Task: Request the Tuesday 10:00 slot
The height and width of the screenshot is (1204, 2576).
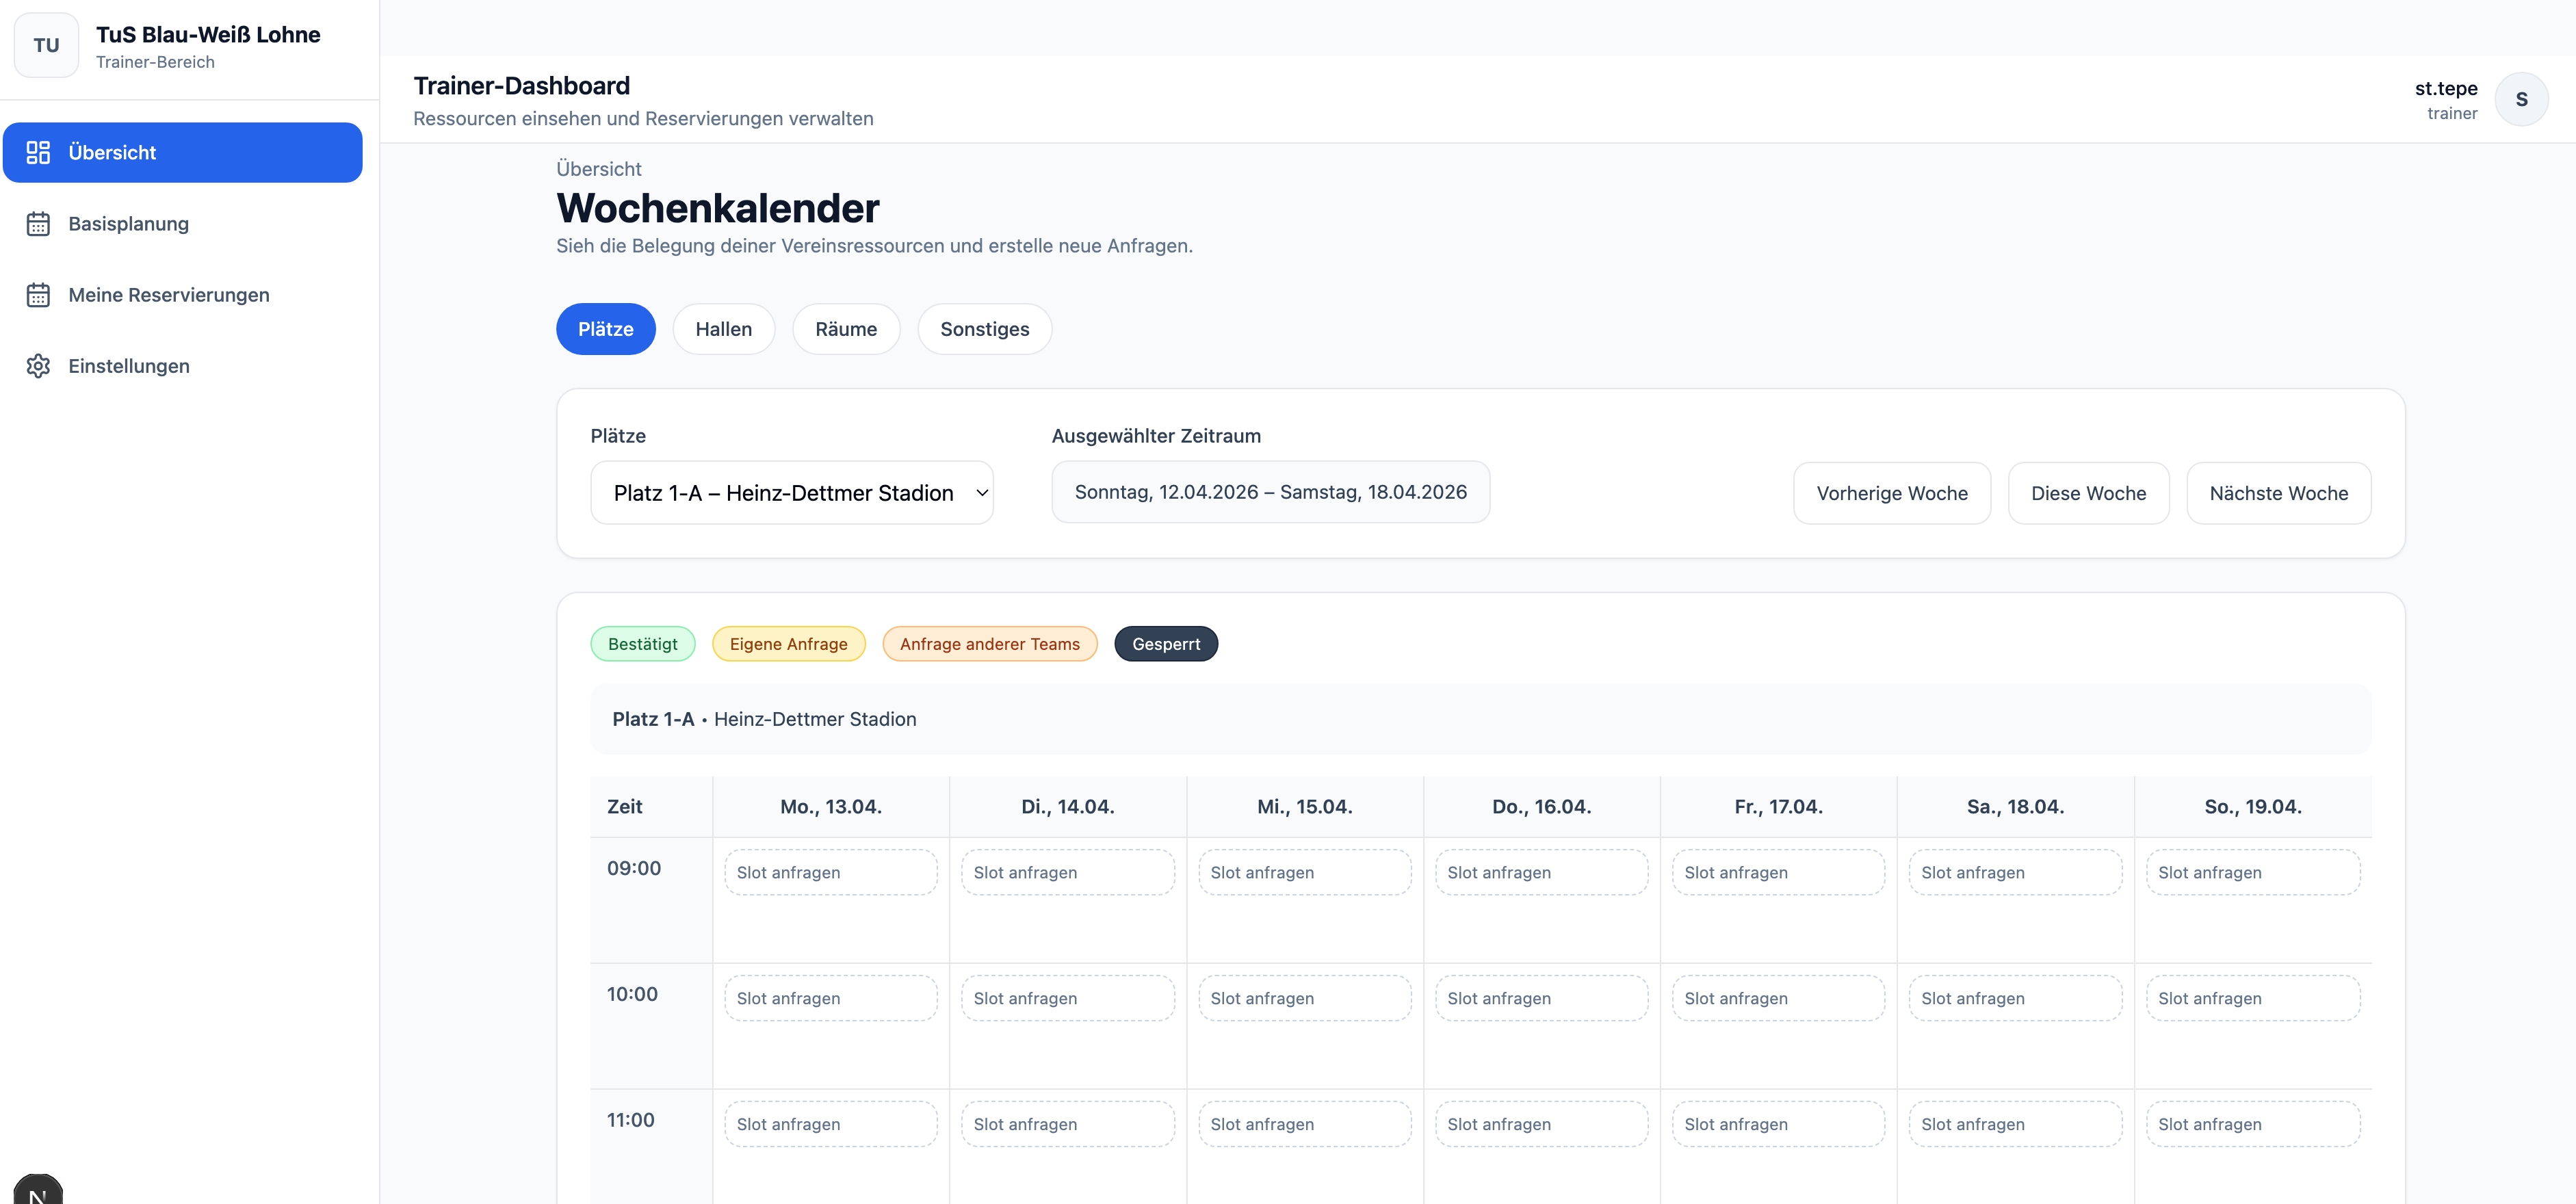Action: coord(1068,998)
